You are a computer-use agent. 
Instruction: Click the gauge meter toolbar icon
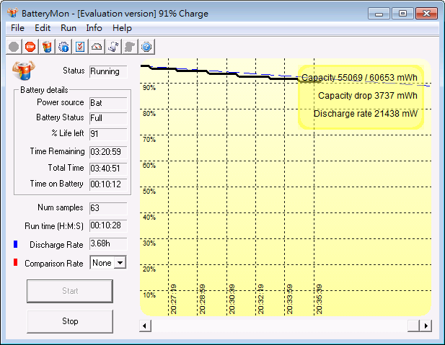tap(97, 47)
